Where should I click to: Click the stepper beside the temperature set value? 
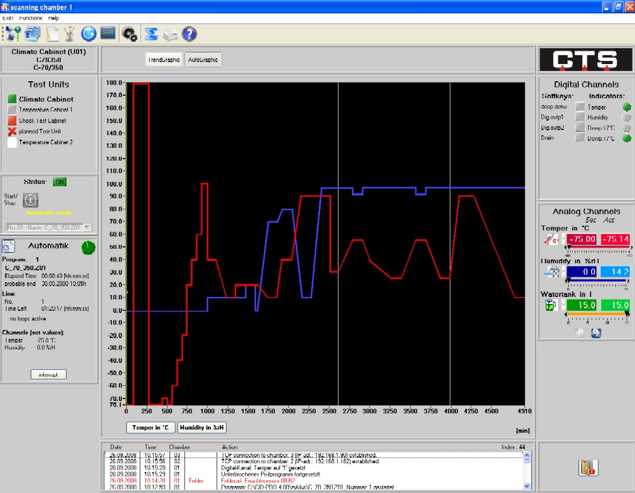click(563, 239)
